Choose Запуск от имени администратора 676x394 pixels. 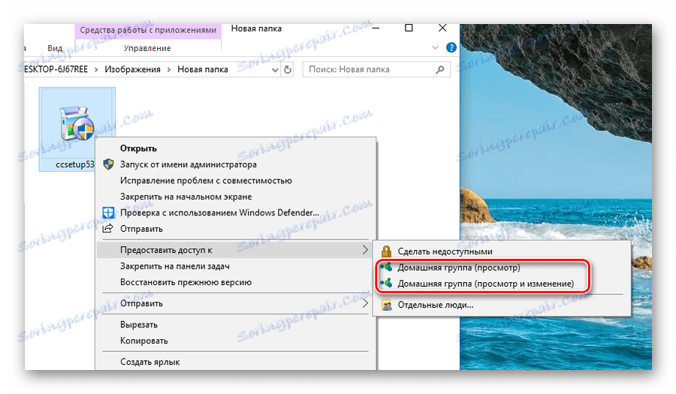point(188,164)
